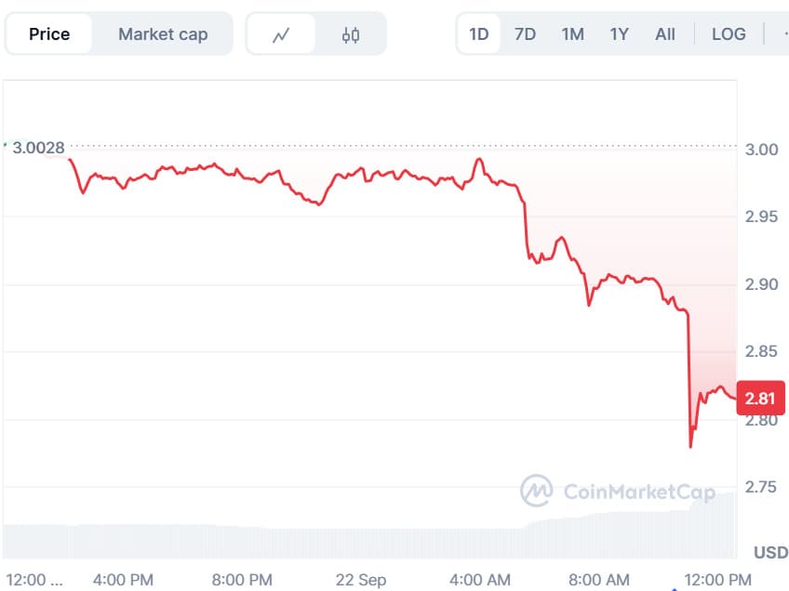The image size is (789, 591).
Task: Choose the 1Y time range
Action: click(619, 34)
